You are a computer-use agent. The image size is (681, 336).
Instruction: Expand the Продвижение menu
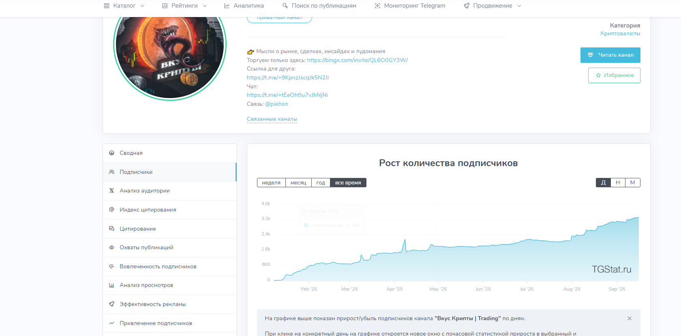pos(493,6)
